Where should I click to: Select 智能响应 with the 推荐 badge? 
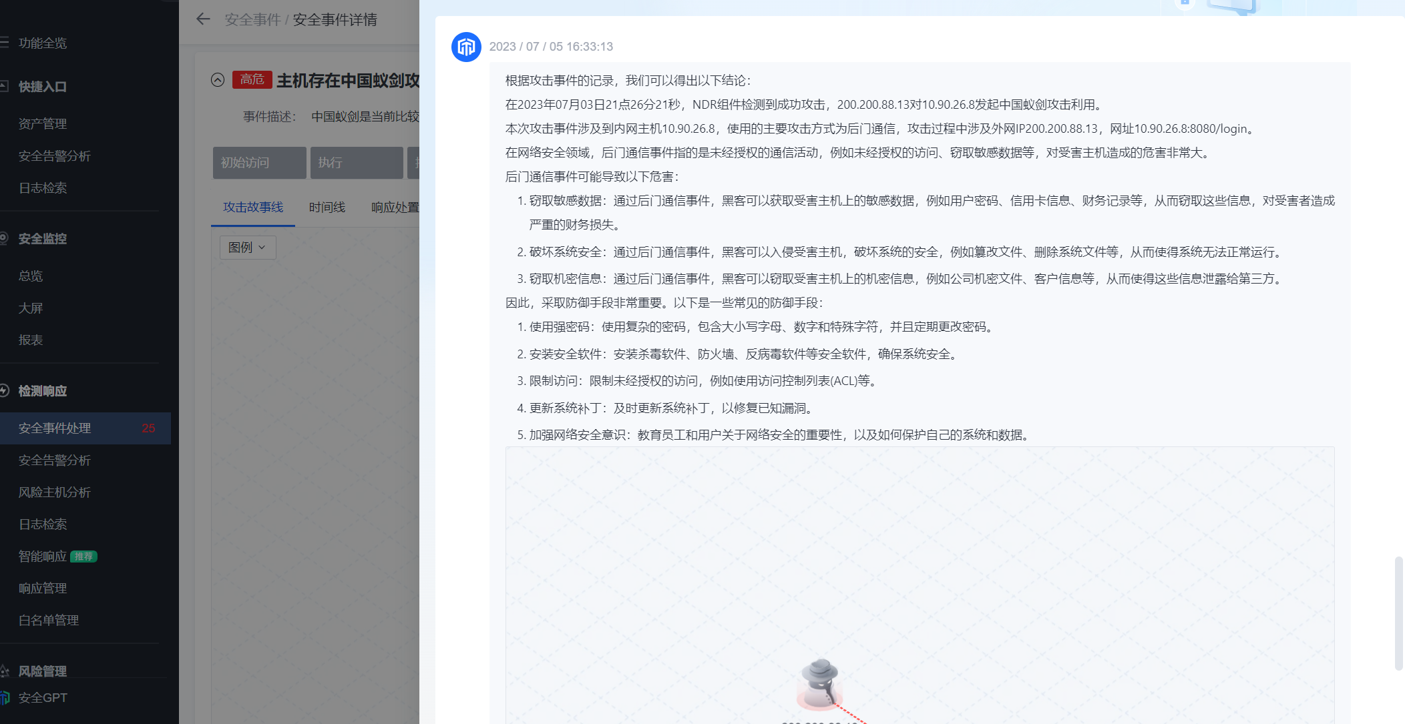point(41,556)
